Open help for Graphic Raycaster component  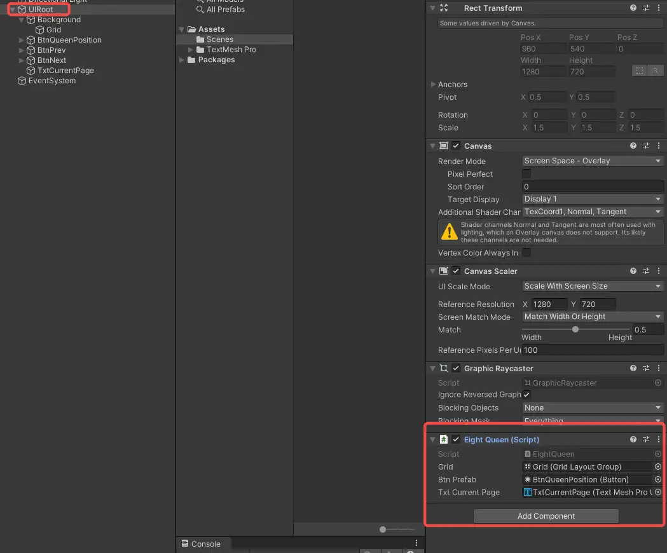coord(633,369)
